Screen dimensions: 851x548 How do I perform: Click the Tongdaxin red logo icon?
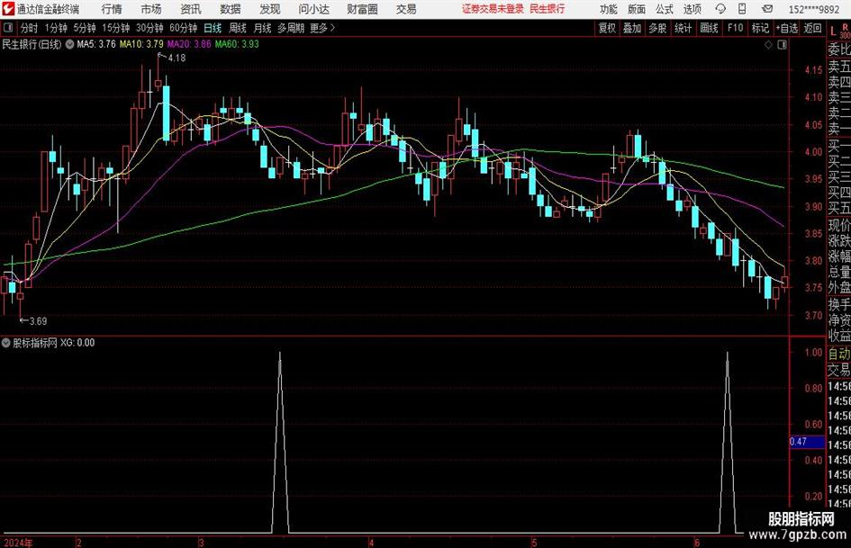pyautogui.click(x=7, y=9)
